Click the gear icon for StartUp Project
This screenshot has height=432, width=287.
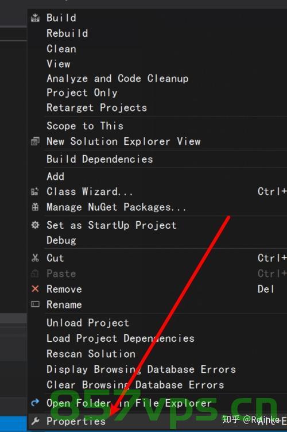35,225
